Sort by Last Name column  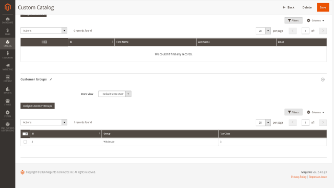pos(236,42)
